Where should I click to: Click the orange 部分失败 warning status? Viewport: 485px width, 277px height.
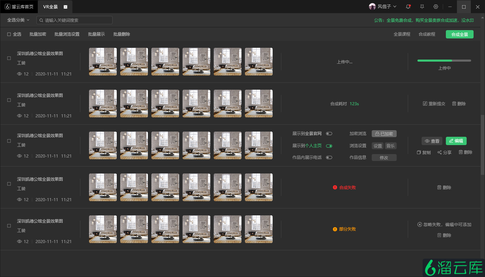tap(344, 229)
